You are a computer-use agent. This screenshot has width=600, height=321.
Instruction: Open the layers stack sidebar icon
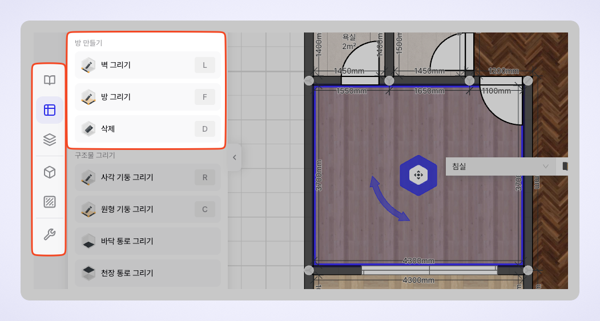pyautogui.click(x=50, y=140)
